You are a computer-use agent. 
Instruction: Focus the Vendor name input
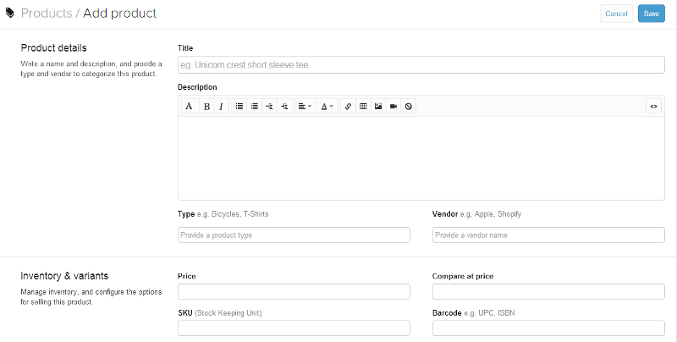click(x=548, y=235)
